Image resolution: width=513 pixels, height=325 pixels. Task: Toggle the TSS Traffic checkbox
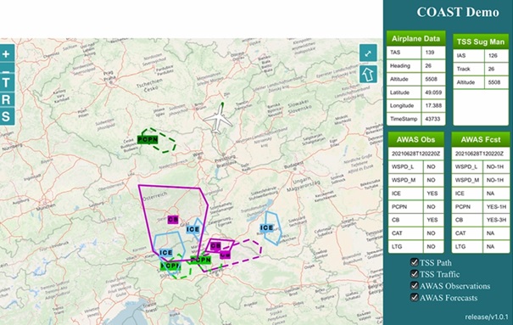[x=415, y=274]
